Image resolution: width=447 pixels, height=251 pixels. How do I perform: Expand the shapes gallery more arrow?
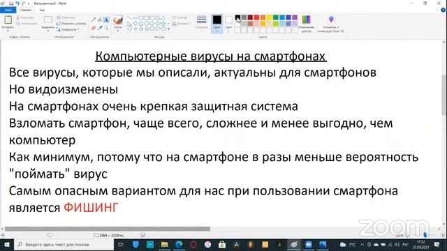[168, 29]
